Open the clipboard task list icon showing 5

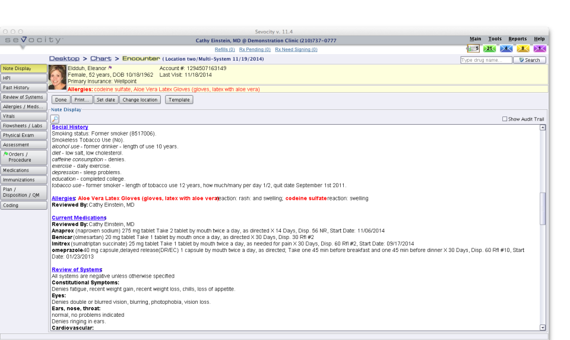point(473,48)
